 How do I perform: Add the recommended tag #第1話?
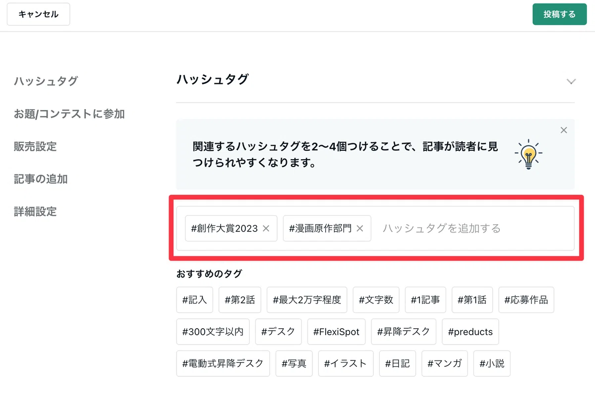tap(472, 300)
